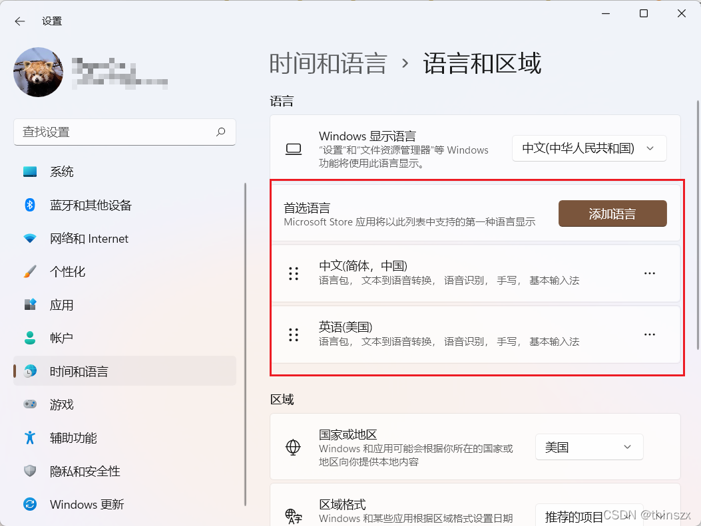The image size is (701, 526).
Task: Click the 时间和语言 breadcrumb link
Action: click(328, 63)
